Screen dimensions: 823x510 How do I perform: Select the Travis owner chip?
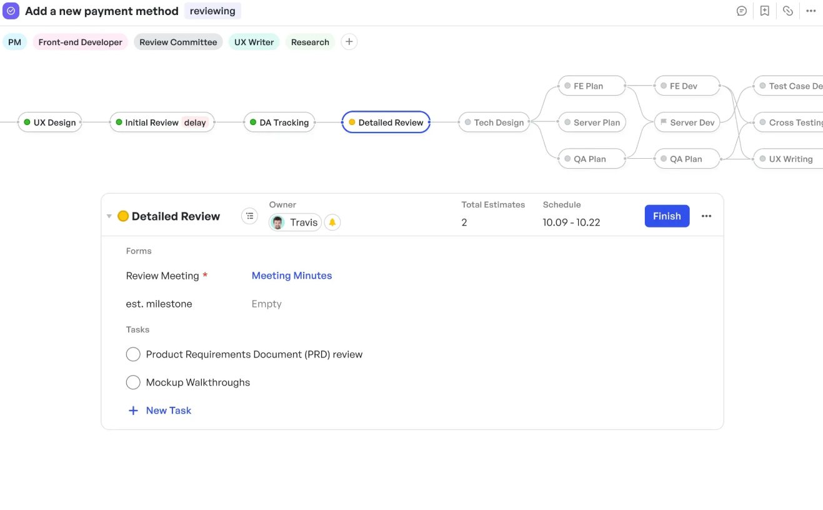295,222
